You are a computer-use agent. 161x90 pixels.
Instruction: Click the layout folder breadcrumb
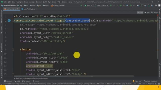click(46, 5)
